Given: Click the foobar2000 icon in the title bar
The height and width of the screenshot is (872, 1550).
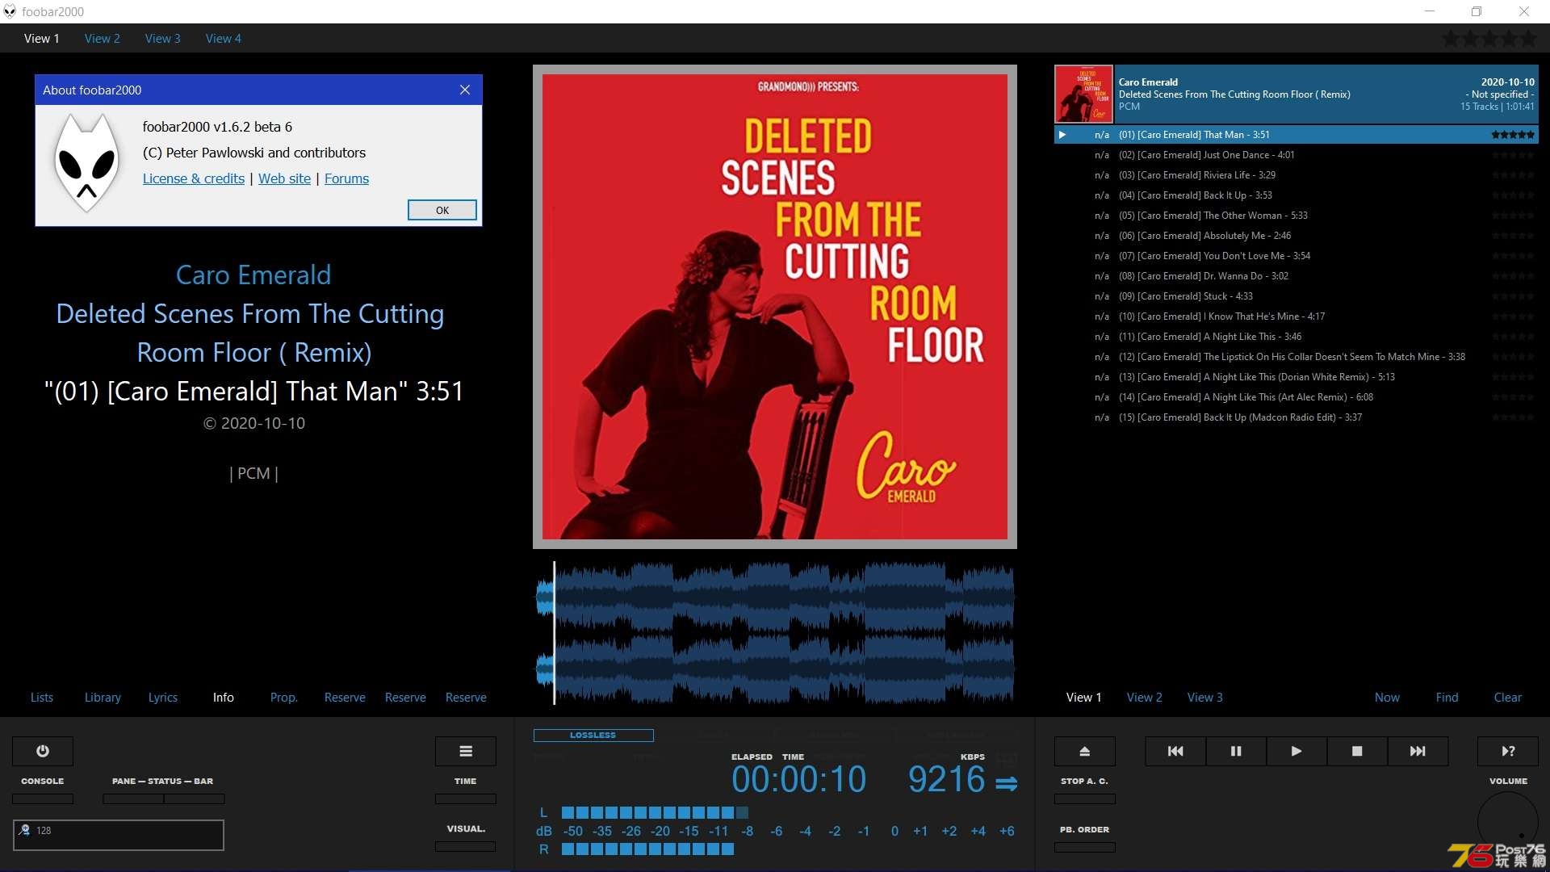Looking at the screenshot, I should (x=10, y=11).
